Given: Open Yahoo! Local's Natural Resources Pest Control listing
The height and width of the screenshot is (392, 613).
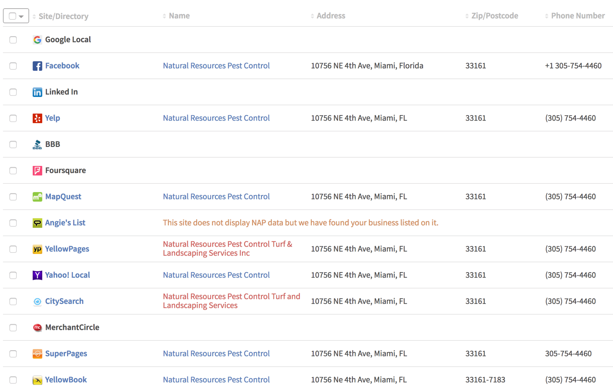Looking at the screenshot, I should (216, 275).
